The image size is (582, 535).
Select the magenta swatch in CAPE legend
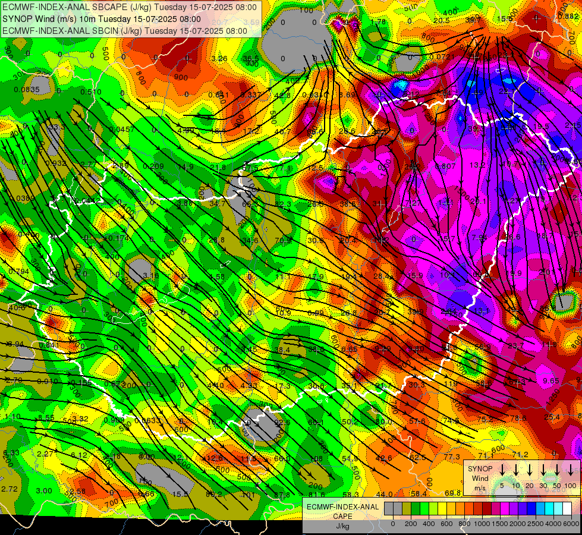pos(505,509)
